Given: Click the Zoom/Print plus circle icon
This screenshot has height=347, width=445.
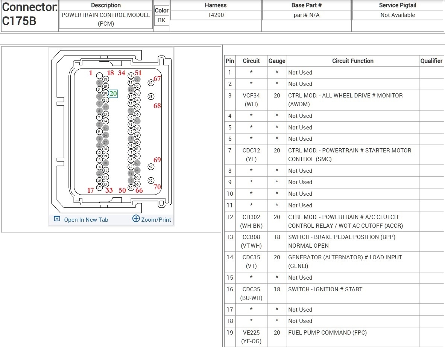Looking at the screenshot, I should 136,218.
